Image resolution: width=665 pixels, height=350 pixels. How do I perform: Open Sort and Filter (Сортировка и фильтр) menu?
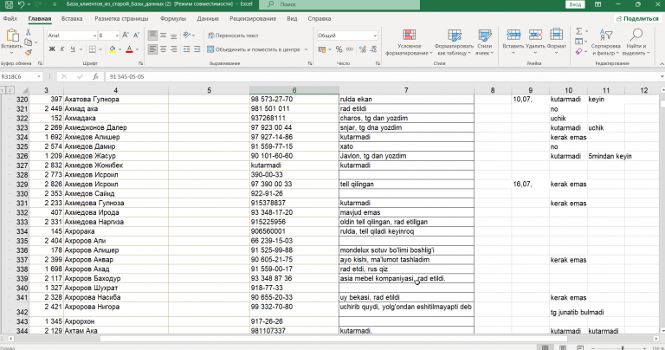[x=605, y=42]
